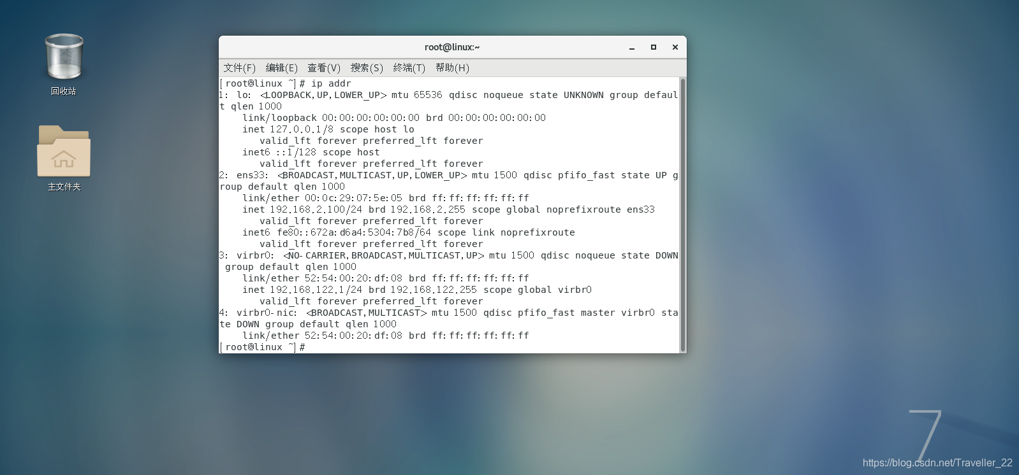The width and height of the screenshot is (1019, 475).
Task: Open the 回收站 trash icon on desktop
Action: pos(64,57)
